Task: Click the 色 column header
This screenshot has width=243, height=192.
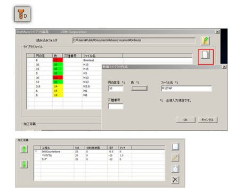Action: pos(58,56)
